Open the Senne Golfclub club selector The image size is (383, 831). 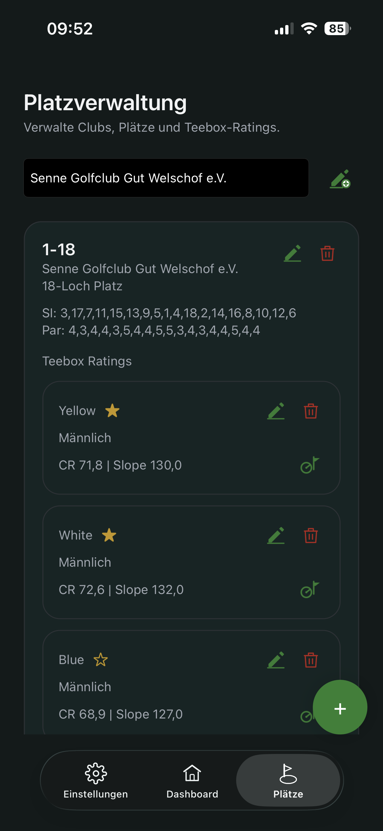(x=166, y=178)
